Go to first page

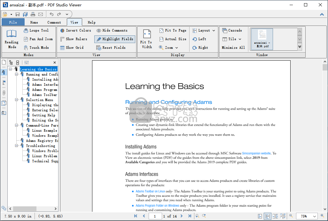pos(136,216)
